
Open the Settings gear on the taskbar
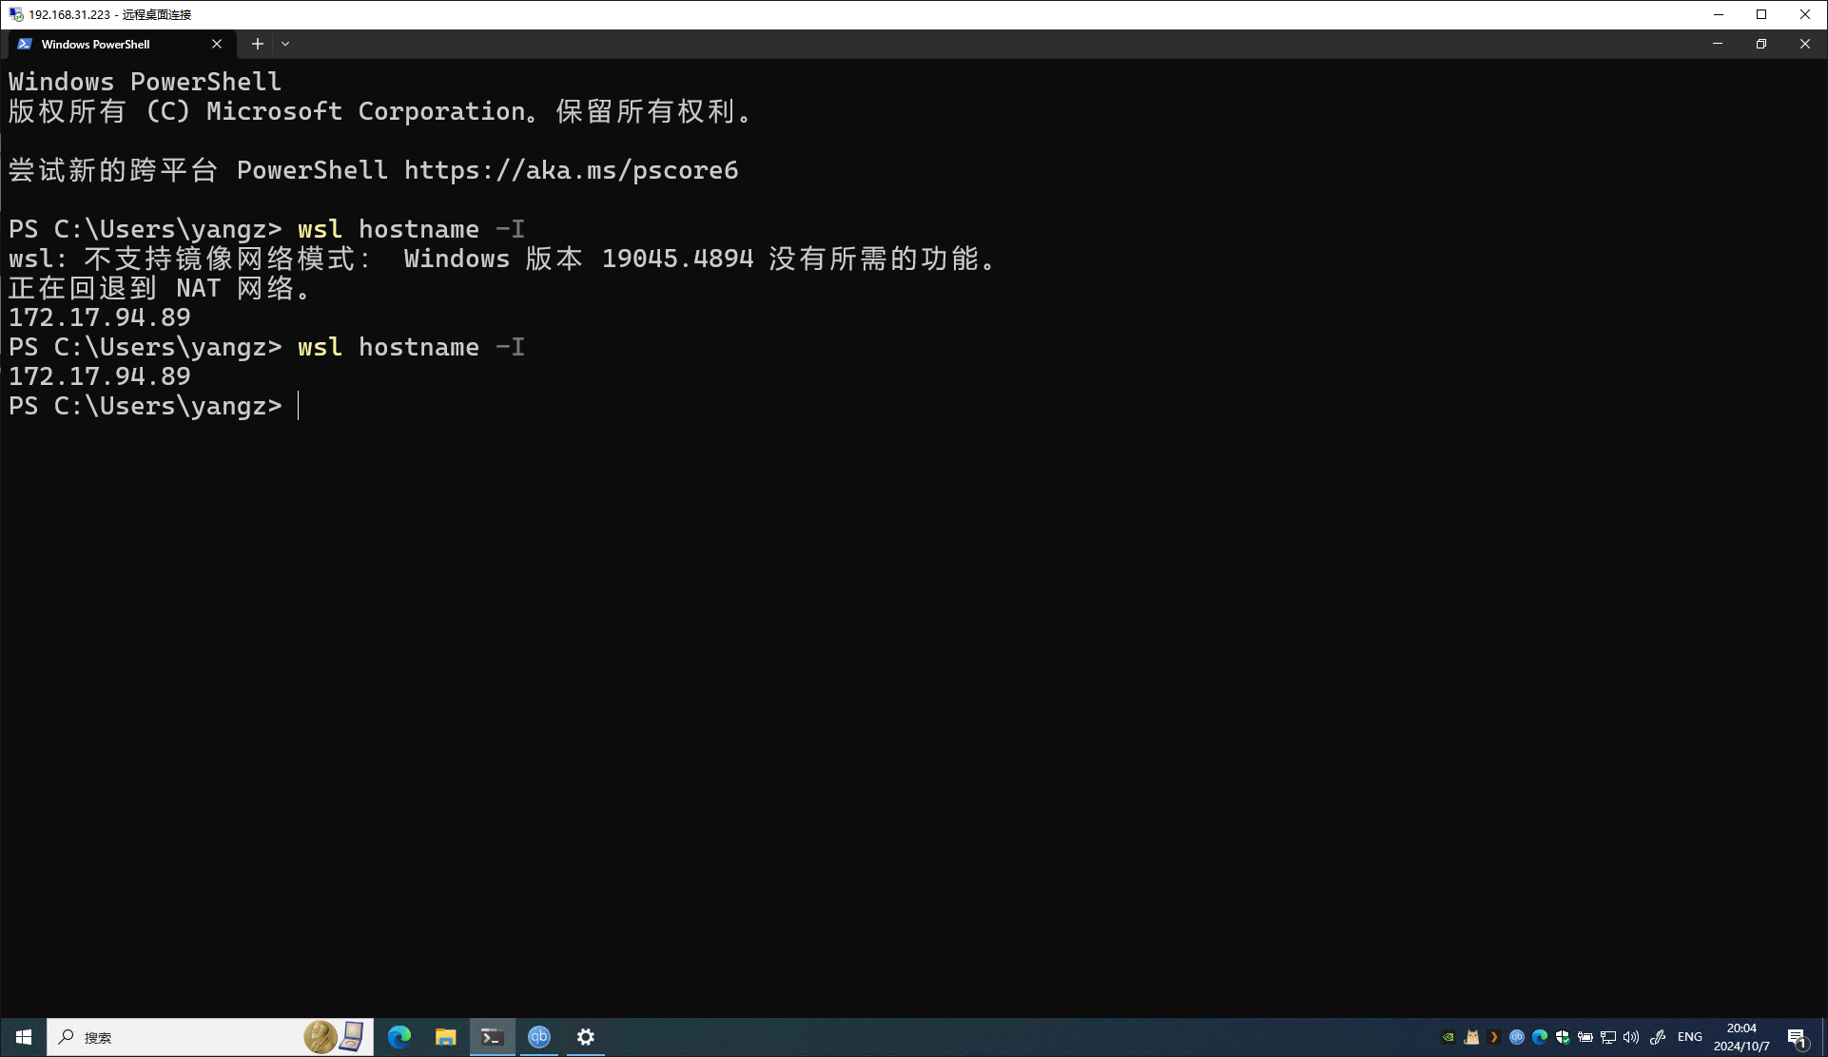586,1037
